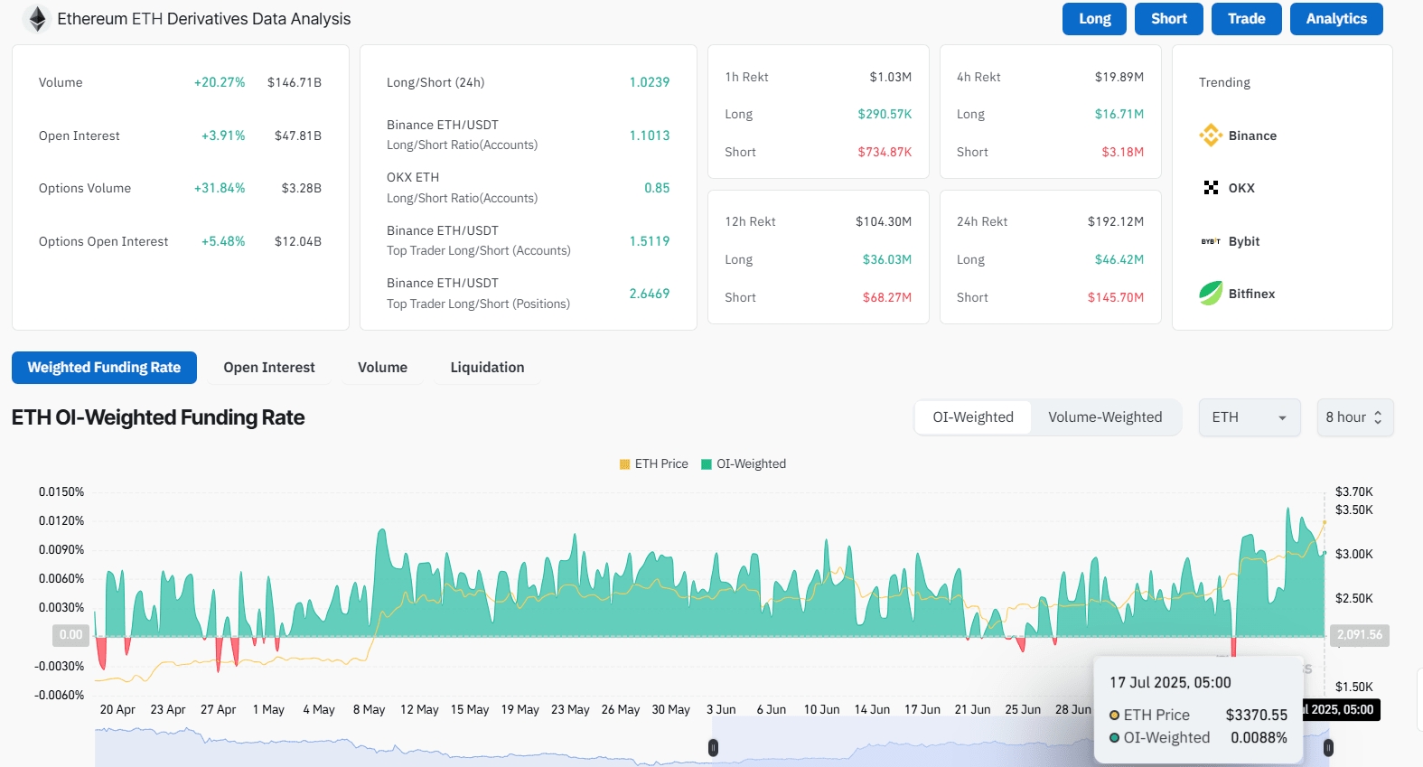The image size is (1423, 767).
Task: Select the OI-Weighted funding rate option
Action: pos(973,417)
